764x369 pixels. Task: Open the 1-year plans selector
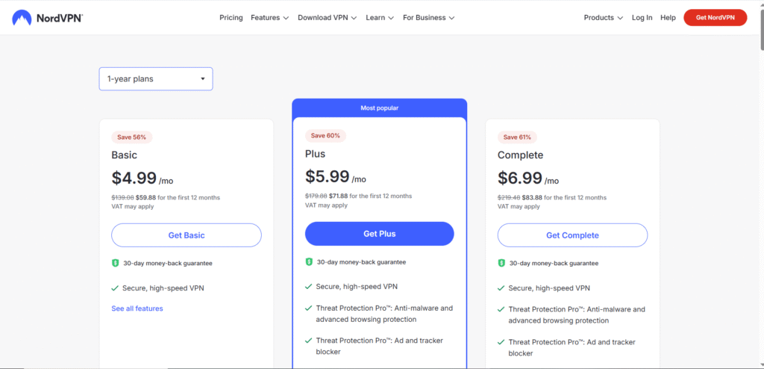(x=156, y=78)
